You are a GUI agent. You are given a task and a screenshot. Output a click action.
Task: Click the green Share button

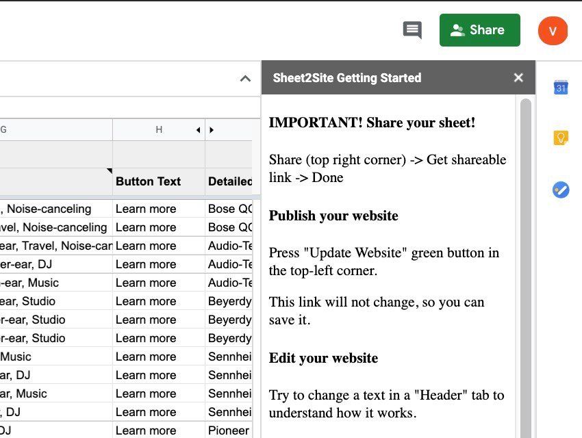(x=479, y=30)
